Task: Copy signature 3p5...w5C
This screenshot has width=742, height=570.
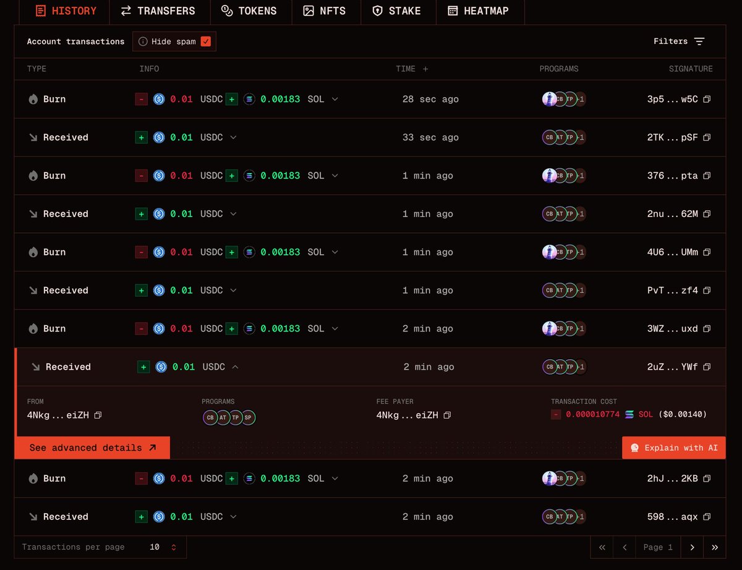Action: click(x=707, y=99)
